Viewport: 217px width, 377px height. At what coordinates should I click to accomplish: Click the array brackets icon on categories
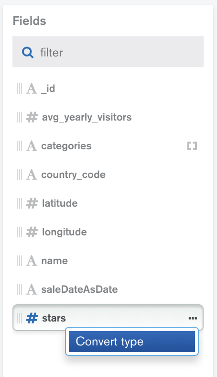192,146
